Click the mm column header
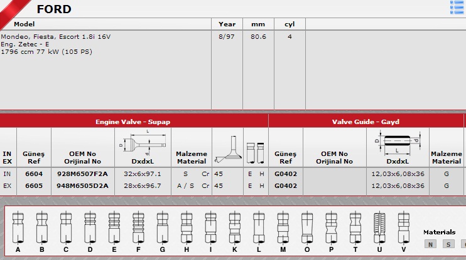 [x=258, y=24]
